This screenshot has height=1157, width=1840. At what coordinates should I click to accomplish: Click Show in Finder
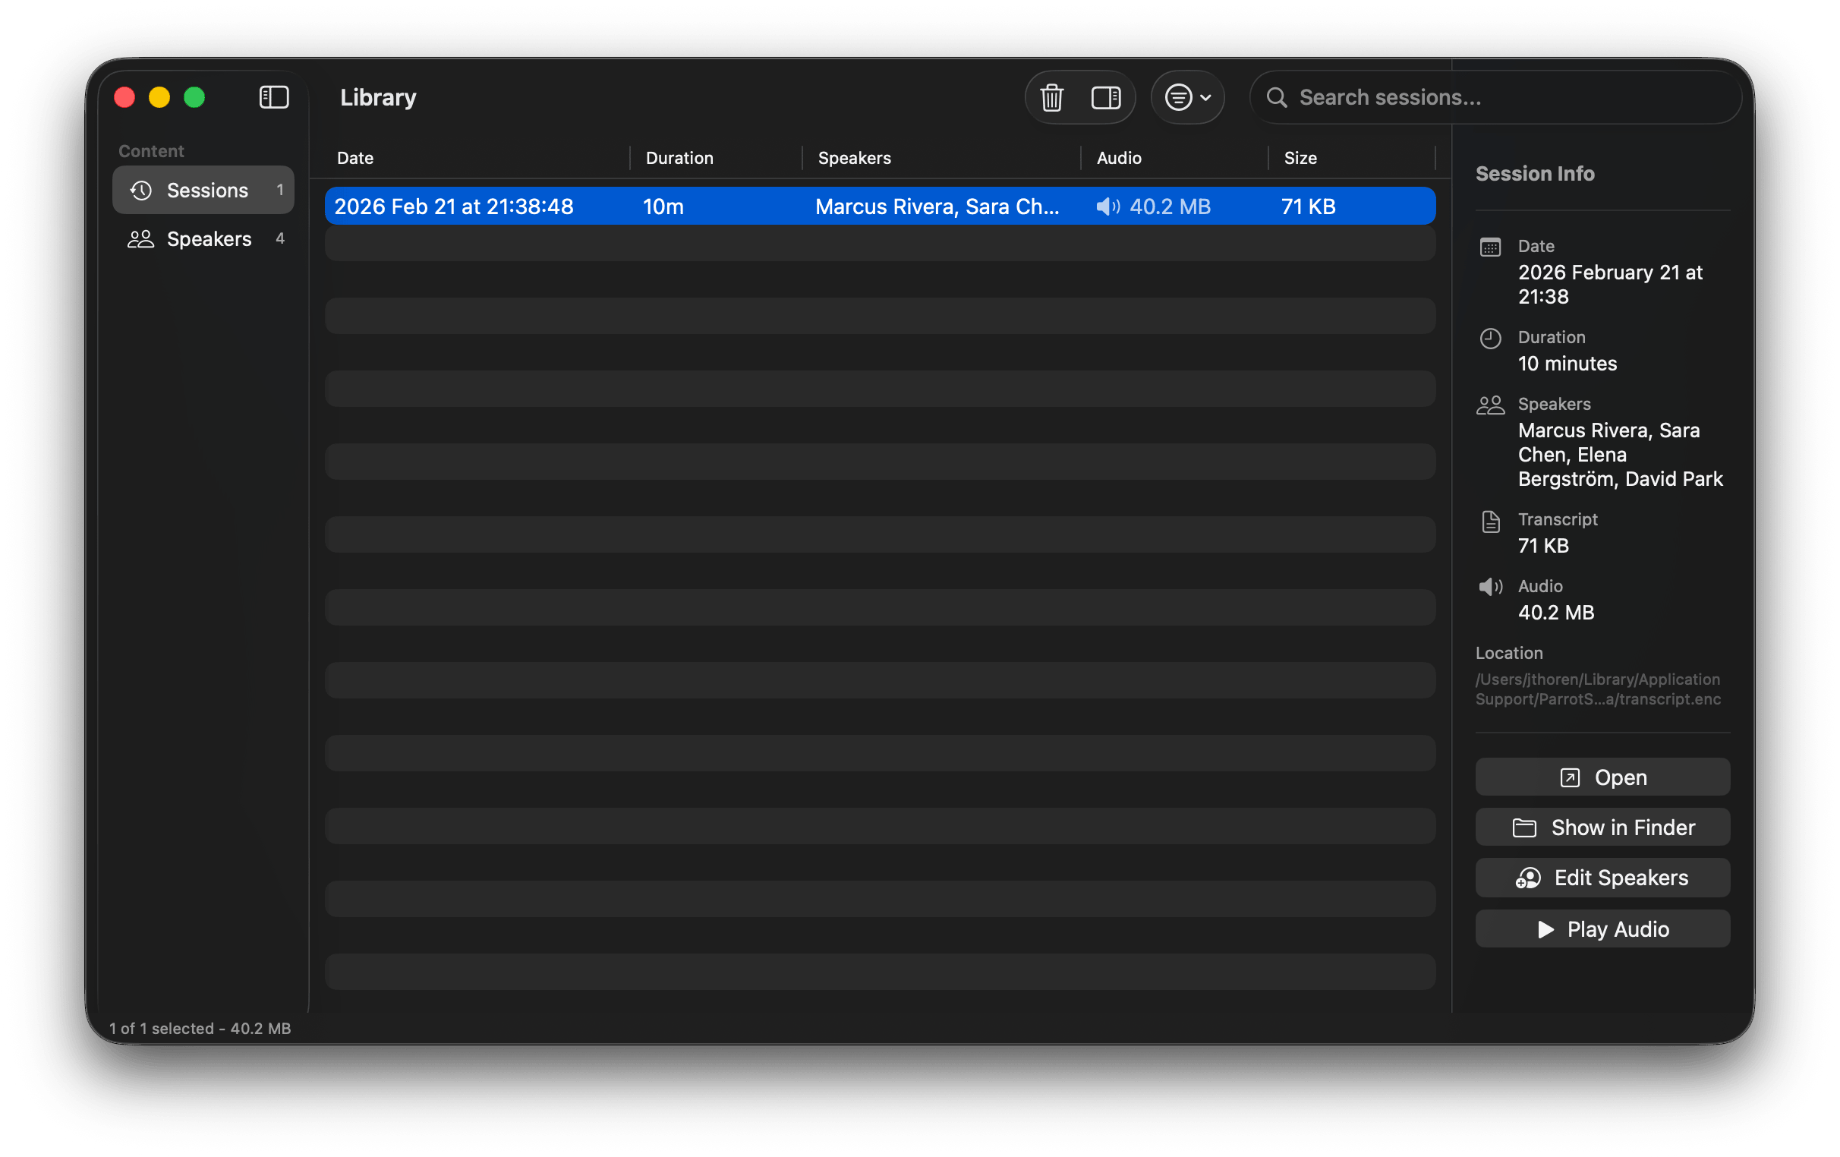[x=1602, y=827]
